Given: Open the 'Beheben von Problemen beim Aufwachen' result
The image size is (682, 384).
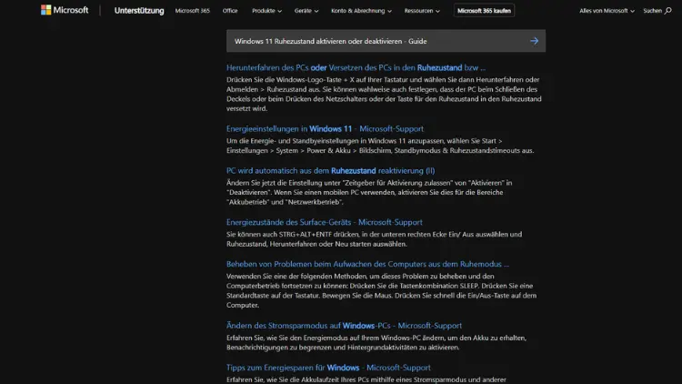Looking at the screenshot, I should tap(367, 264).
